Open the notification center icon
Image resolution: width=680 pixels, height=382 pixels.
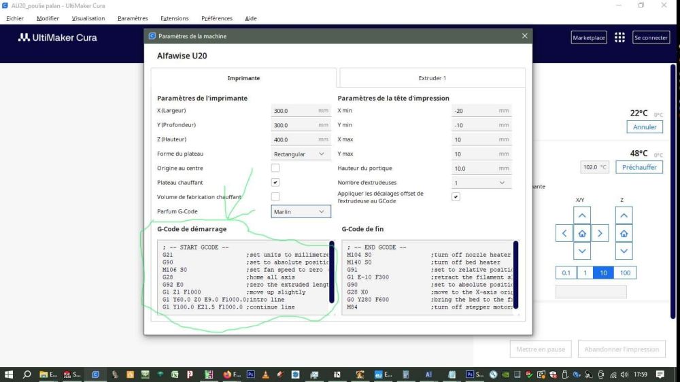pos(660,375)
